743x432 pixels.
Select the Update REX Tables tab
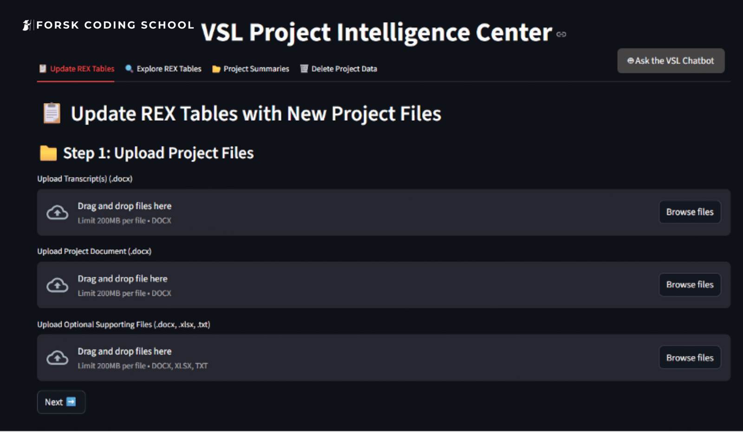pyautogui.click(x=76, y=69)
